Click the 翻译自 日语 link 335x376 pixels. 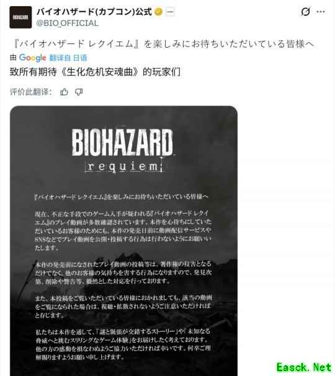pyautogui.click(x=68, y=58)
